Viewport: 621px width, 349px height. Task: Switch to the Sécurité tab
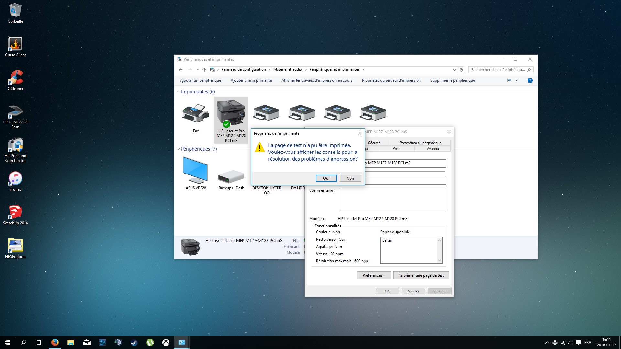click(374, 143)
